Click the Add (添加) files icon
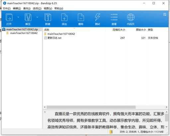The image size is (170, 136). point(64,17)
